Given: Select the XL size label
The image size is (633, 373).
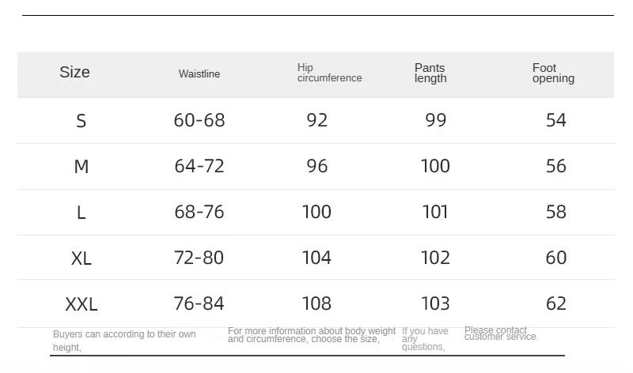Looking at the screenshot, I should 81,258.
